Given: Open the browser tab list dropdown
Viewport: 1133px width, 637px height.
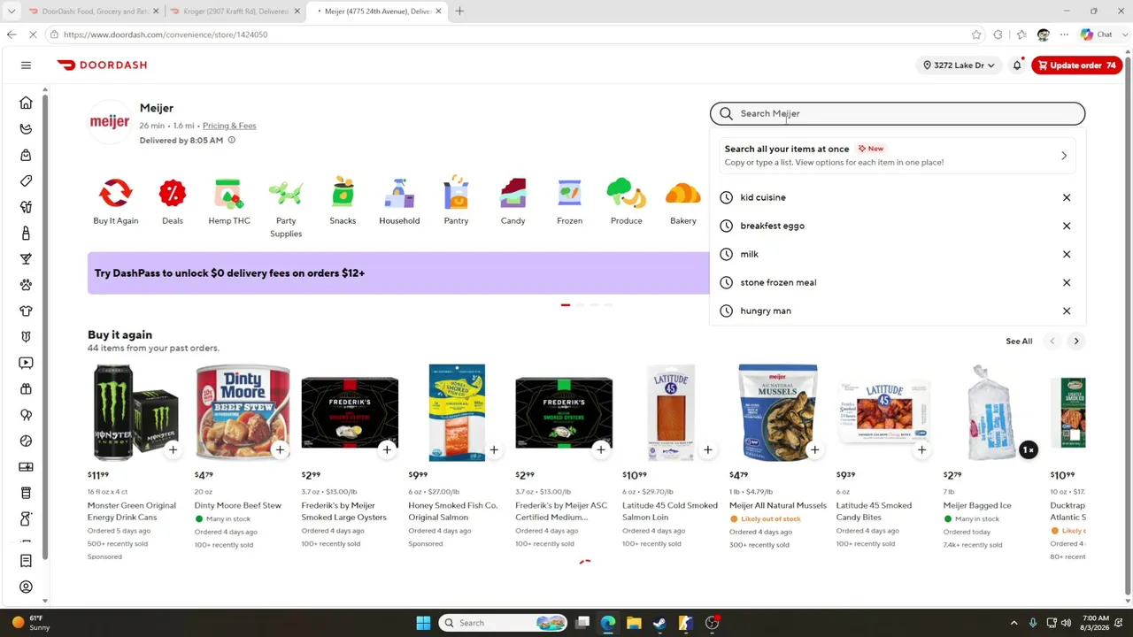Looking at the screenshot, I should coord(12,12).
